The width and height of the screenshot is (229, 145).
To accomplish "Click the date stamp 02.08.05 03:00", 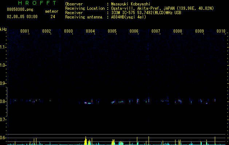I will (x=22, y=17).
